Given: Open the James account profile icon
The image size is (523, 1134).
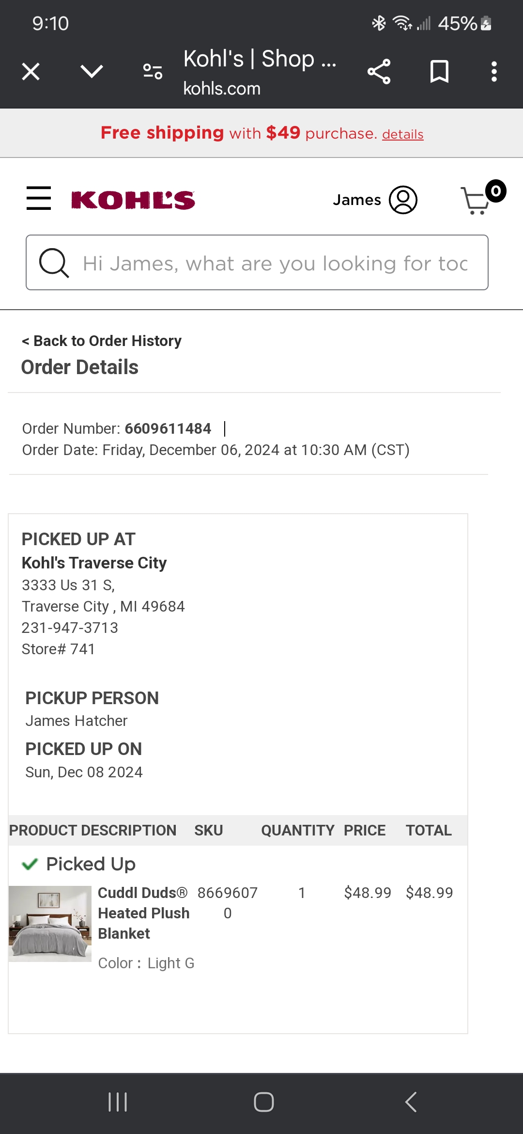Looking at the screenshot, I should point(403,200).
